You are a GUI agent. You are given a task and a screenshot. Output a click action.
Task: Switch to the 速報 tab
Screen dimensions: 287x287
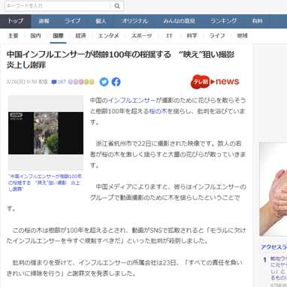pos(44,21)
